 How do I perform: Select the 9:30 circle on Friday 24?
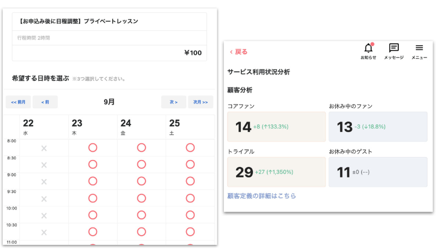[x=141, y=198]
